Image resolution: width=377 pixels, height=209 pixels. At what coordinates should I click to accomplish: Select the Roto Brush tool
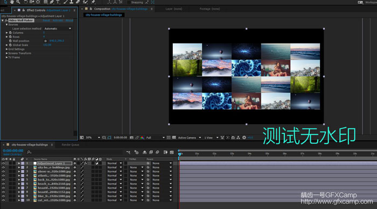(x=85, y=2)
